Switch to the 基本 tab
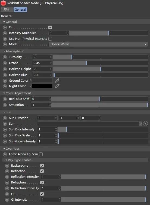This screenshot has width=150, height=205. (x=7, y=10)
